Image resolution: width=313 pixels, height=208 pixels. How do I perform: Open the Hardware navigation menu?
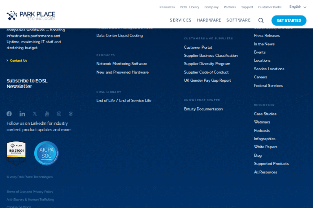pos(209,20)
